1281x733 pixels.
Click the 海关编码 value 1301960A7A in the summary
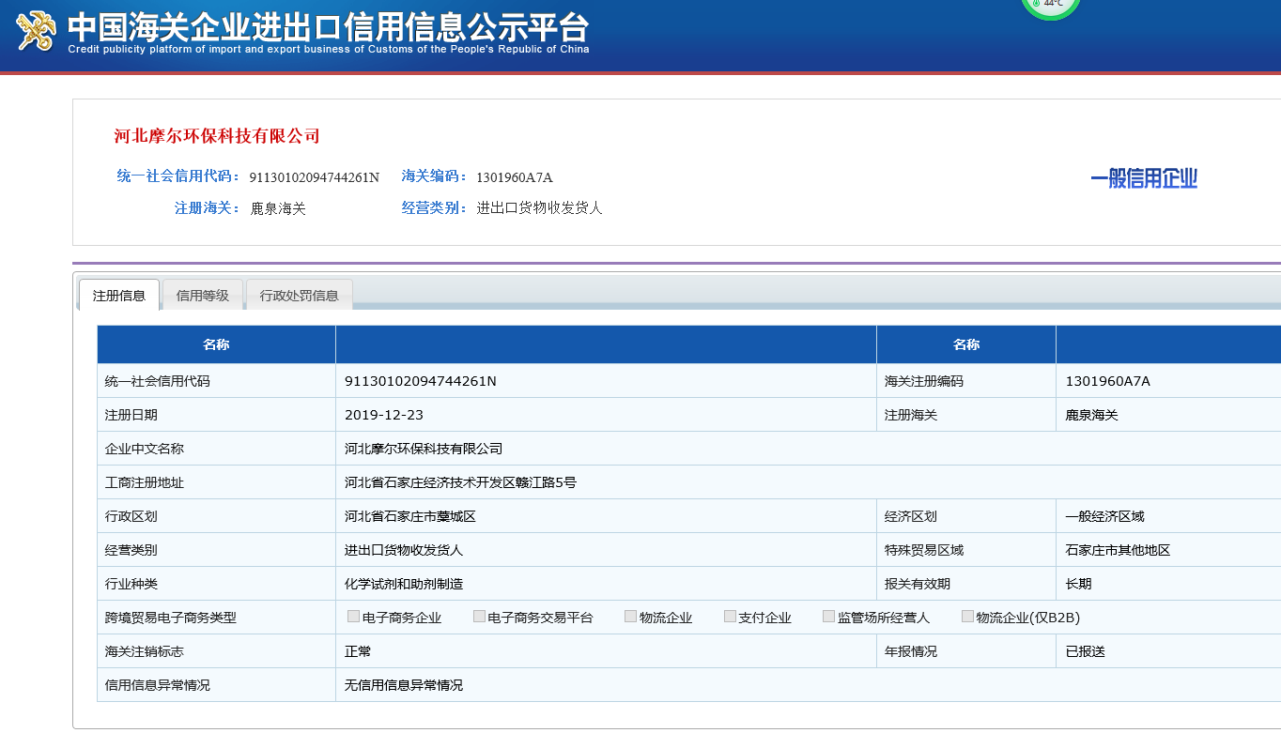515,177
